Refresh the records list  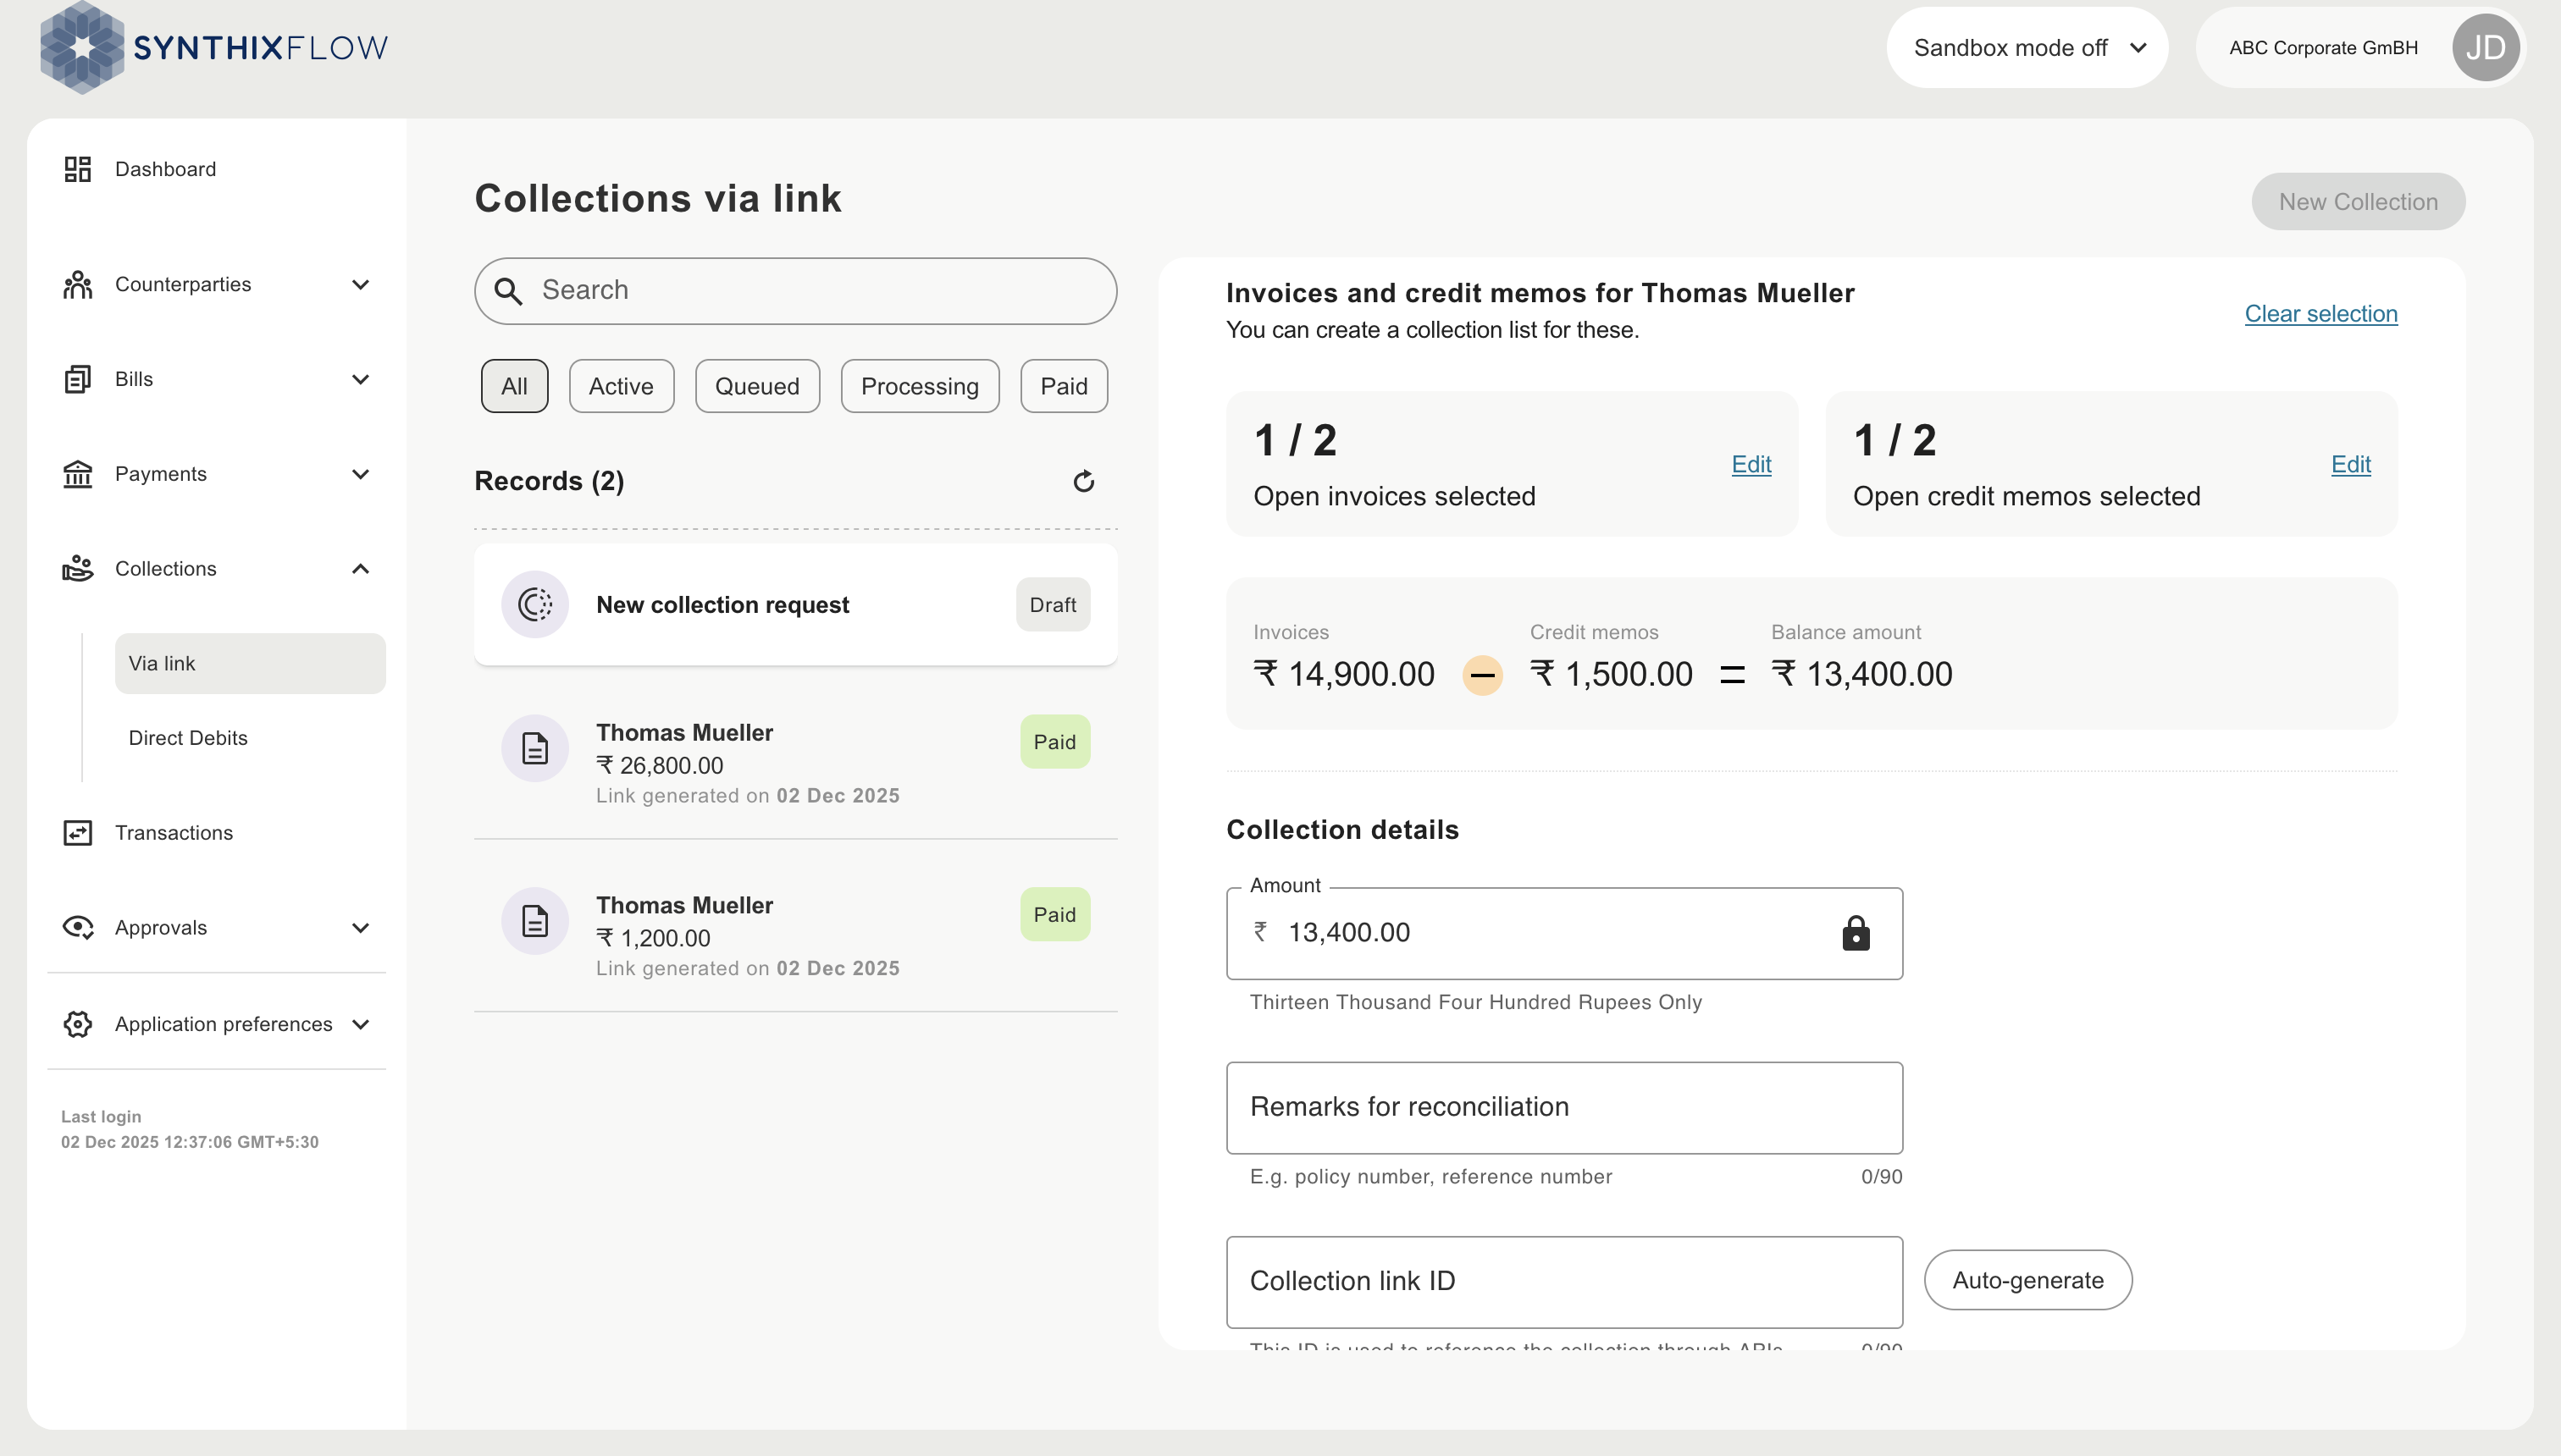[1083, 481]
